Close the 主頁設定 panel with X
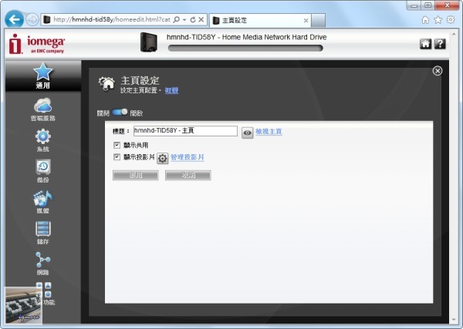Image resolution: width=463 pixels, height=329 pixels. tap(438, 71)
